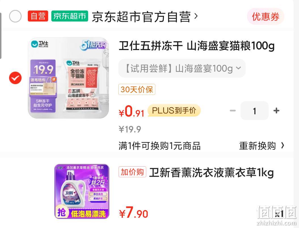The image size is (299, 228).
Task: Open 卫仕 cat food product thumbnail
Action: tap(68, 78)
